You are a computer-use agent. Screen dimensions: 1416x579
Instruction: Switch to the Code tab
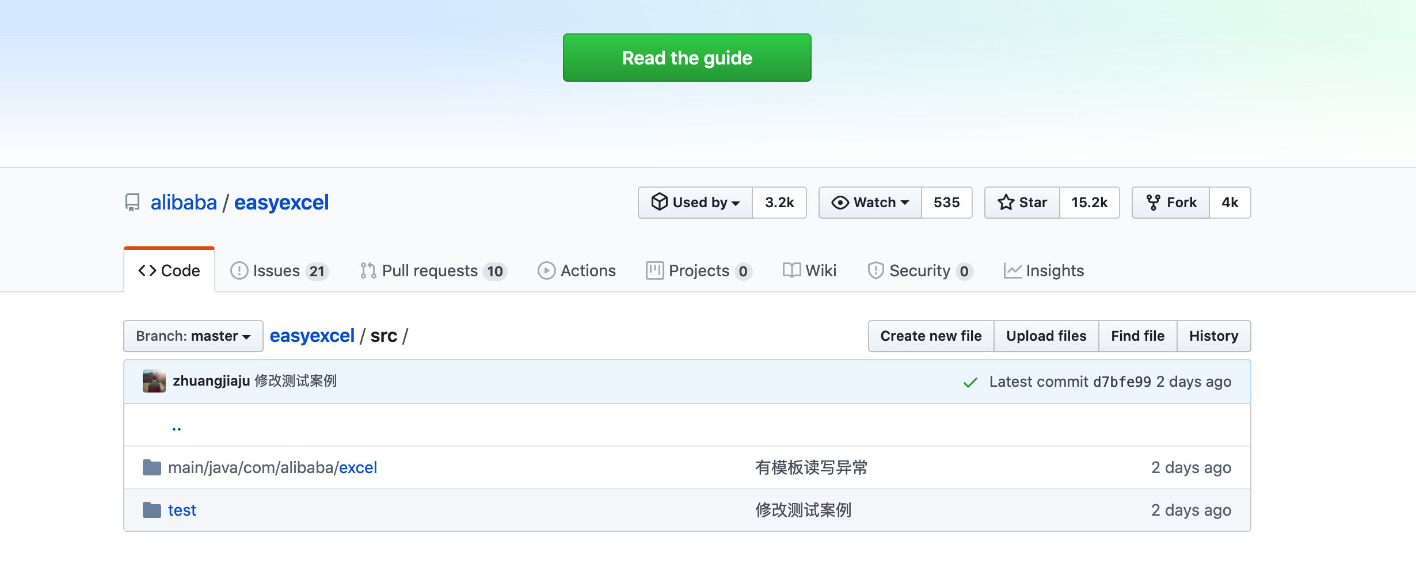[x=169, y=271]
